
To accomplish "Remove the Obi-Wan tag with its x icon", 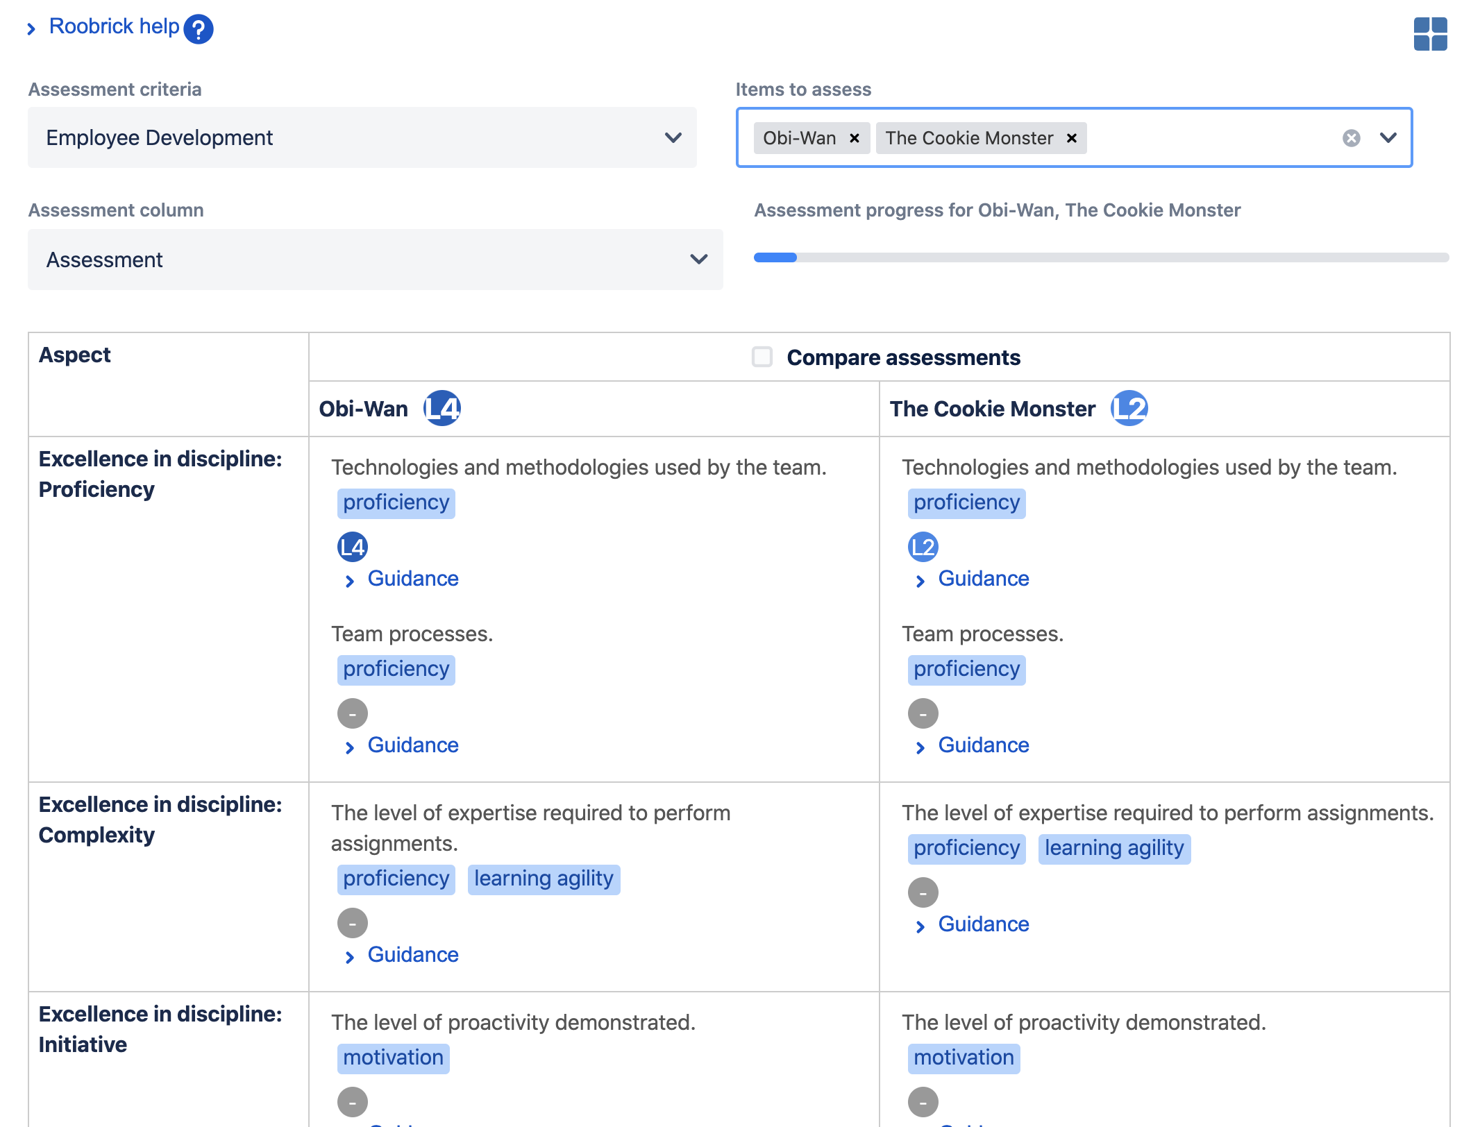I will tap(855, 138).
